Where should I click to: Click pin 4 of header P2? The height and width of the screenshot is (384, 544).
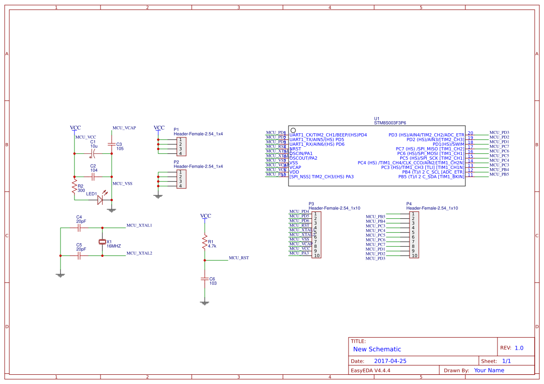181,186
